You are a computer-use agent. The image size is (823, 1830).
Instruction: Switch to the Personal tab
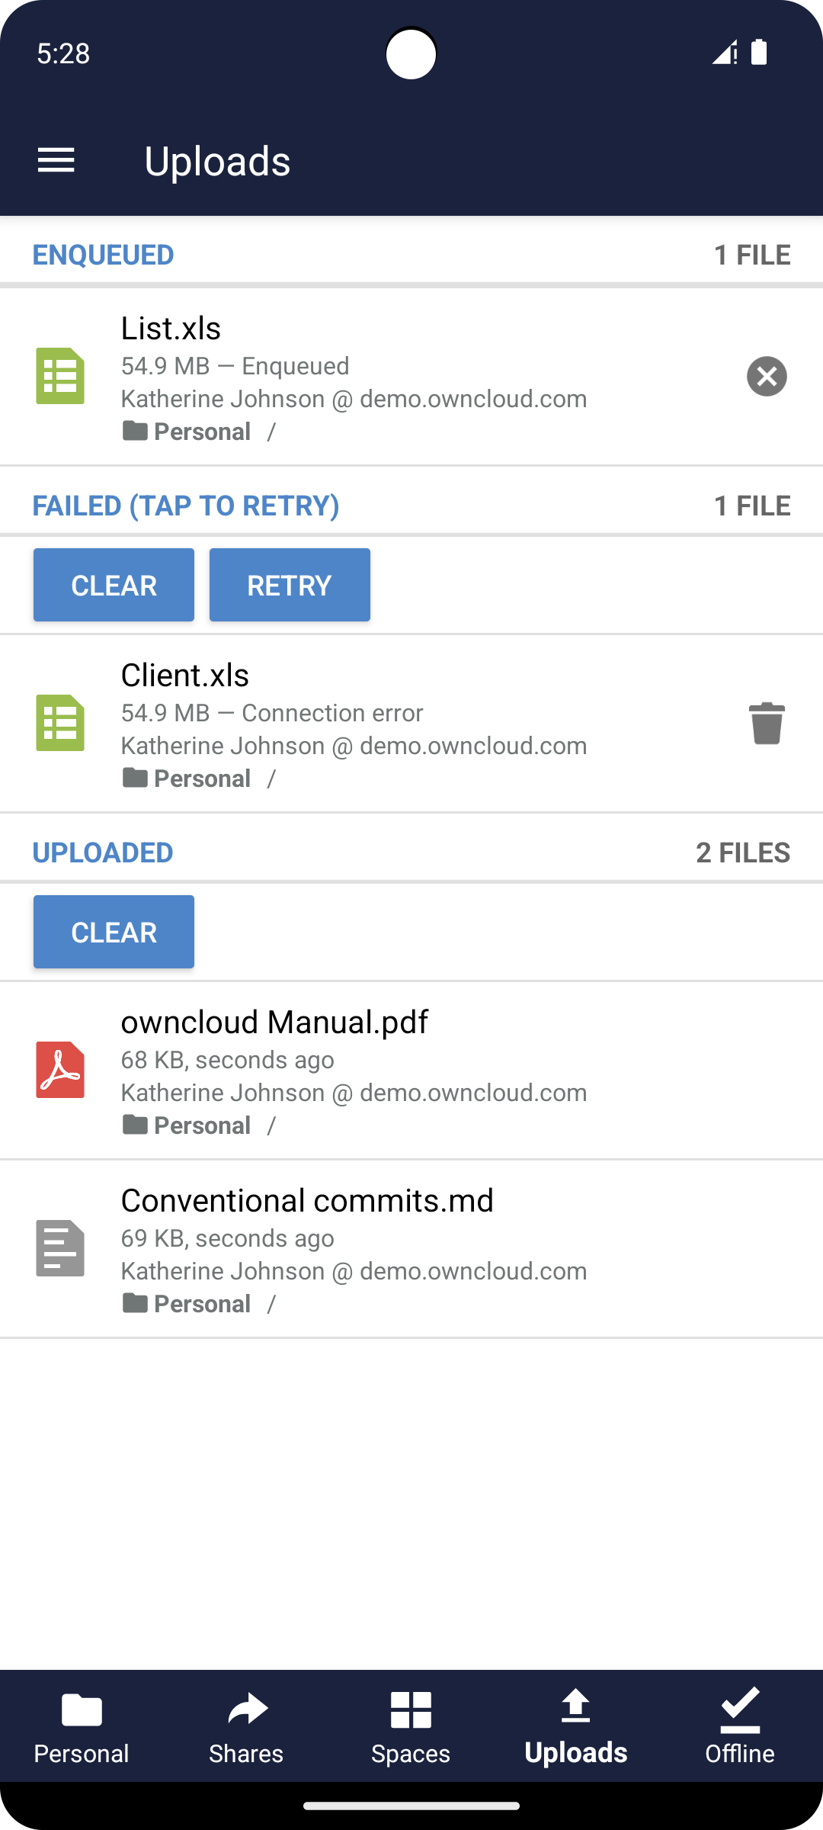82,1726
